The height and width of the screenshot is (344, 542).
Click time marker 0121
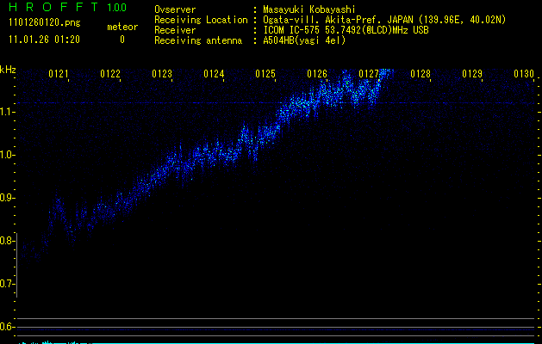click(x=58, y=74)
